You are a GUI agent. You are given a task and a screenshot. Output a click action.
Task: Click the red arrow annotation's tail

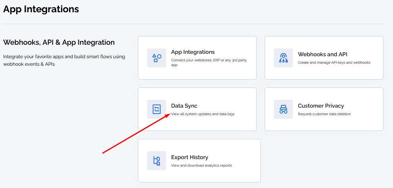[103, 152]
